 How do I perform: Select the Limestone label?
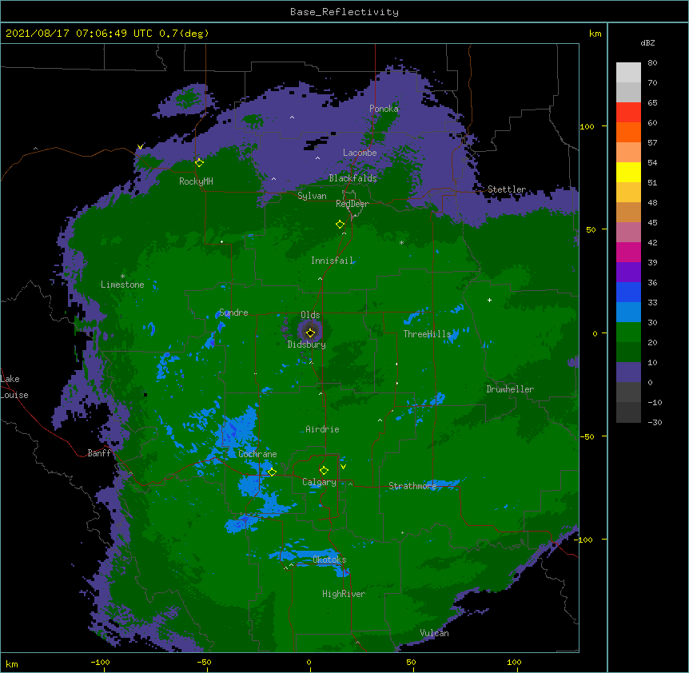[x=122, y=285]
